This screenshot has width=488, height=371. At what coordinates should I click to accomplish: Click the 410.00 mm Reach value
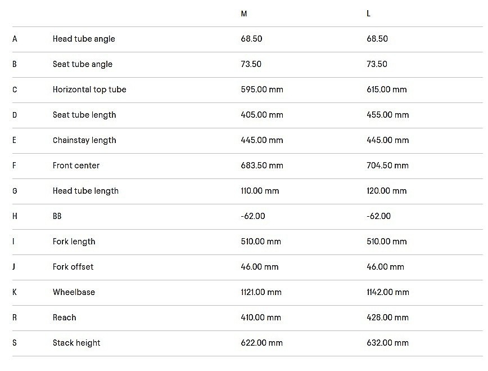(x=261, y=318)
